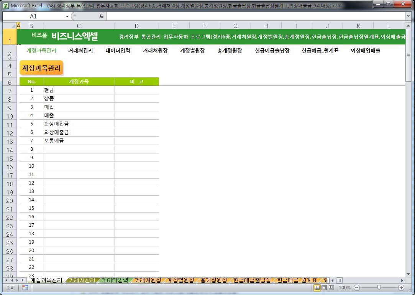
Task: Click the 데이터입력 navigation link
Action: click(118, 51)
